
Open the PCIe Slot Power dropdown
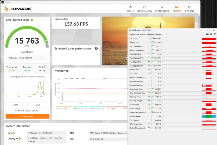[x=149, y=97]
